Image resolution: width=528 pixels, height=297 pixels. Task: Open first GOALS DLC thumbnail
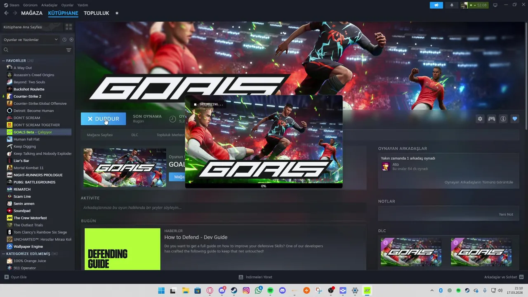tap(411, 252)
